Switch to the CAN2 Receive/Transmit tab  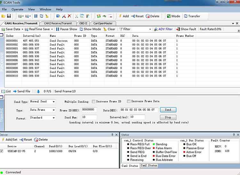(58, 23)
